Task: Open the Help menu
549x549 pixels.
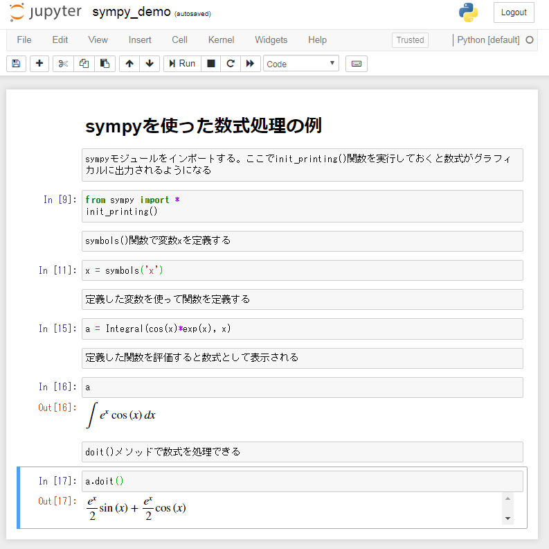Action: coord(317,40)
